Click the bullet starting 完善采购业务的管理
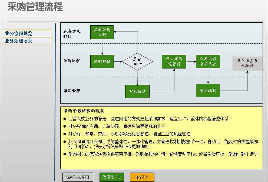 tap(148, 119)
